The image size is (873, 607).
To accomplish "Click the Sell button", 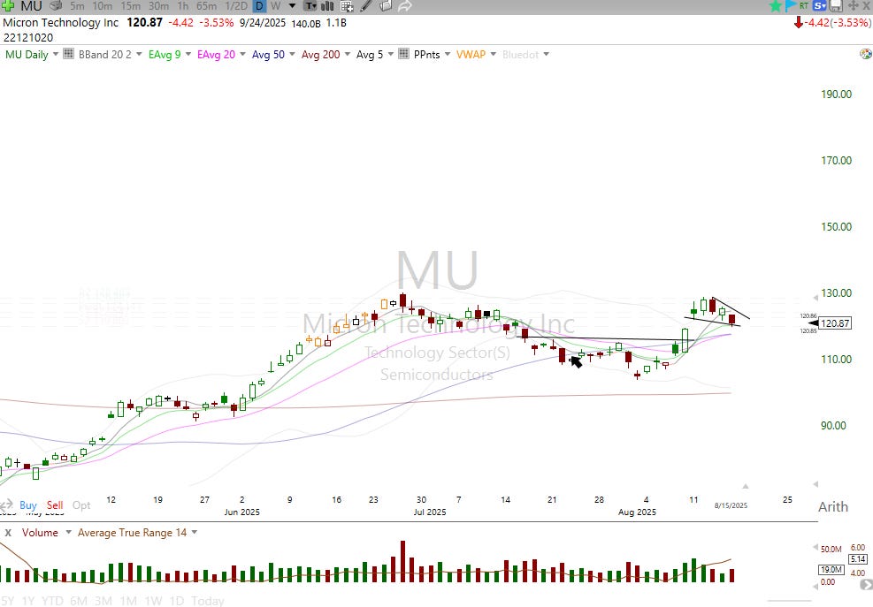I will pyautogui.click(x=55, y=505).
